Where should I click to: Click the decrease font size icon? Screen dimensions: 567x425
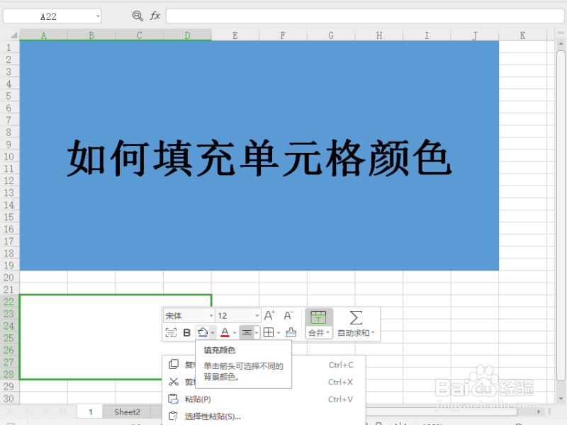288,315
